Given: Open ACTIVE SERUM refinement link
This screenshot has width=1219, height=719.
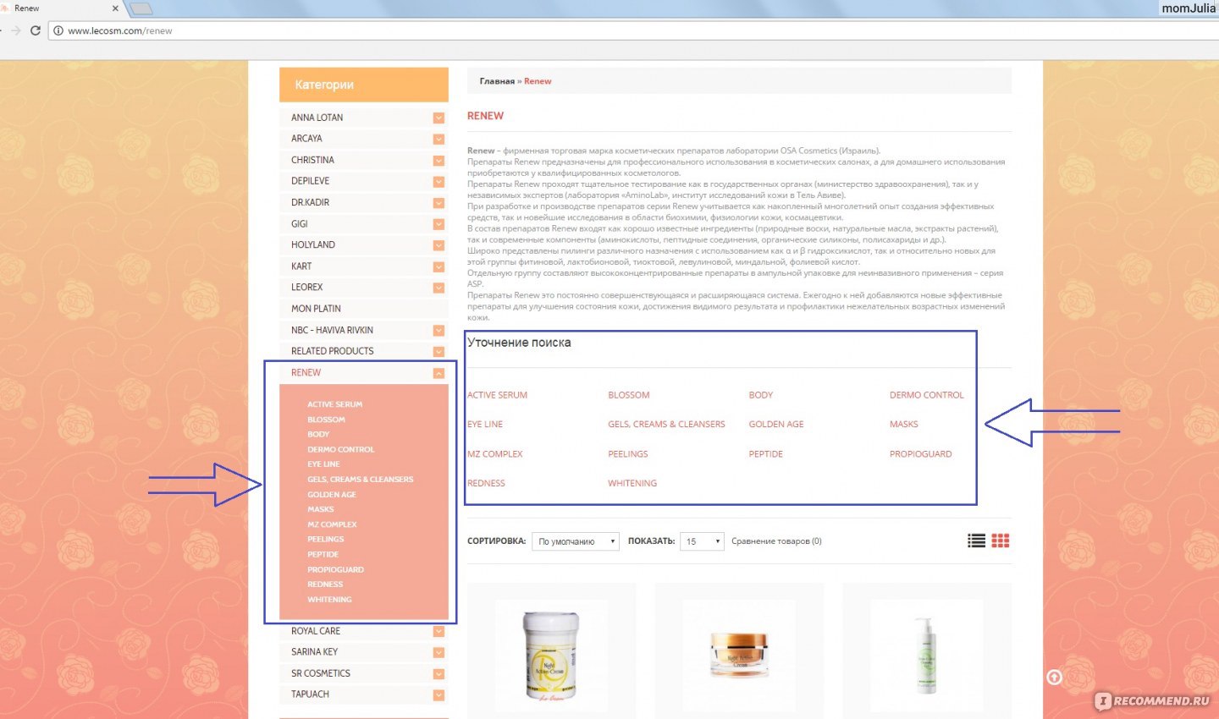Looking at the screenshot, I should click(497, 395).
